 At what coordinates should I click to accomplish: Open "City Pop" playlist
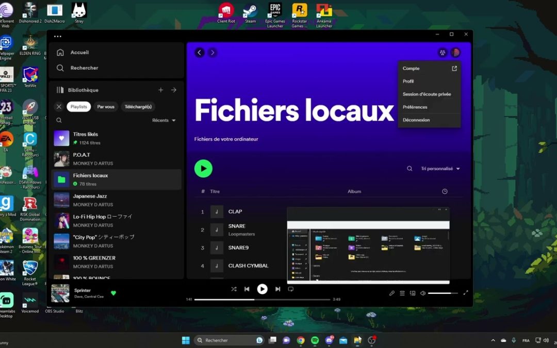point(117,241)
